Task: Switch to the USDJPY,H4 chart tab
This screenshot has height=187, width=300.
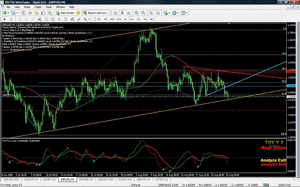Action: click(x=49, y=179)
